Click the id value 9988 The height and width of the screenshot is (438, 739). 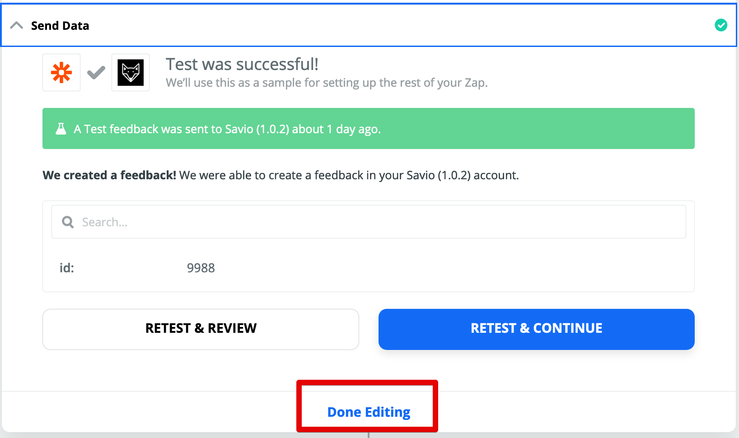pos(201,268)
